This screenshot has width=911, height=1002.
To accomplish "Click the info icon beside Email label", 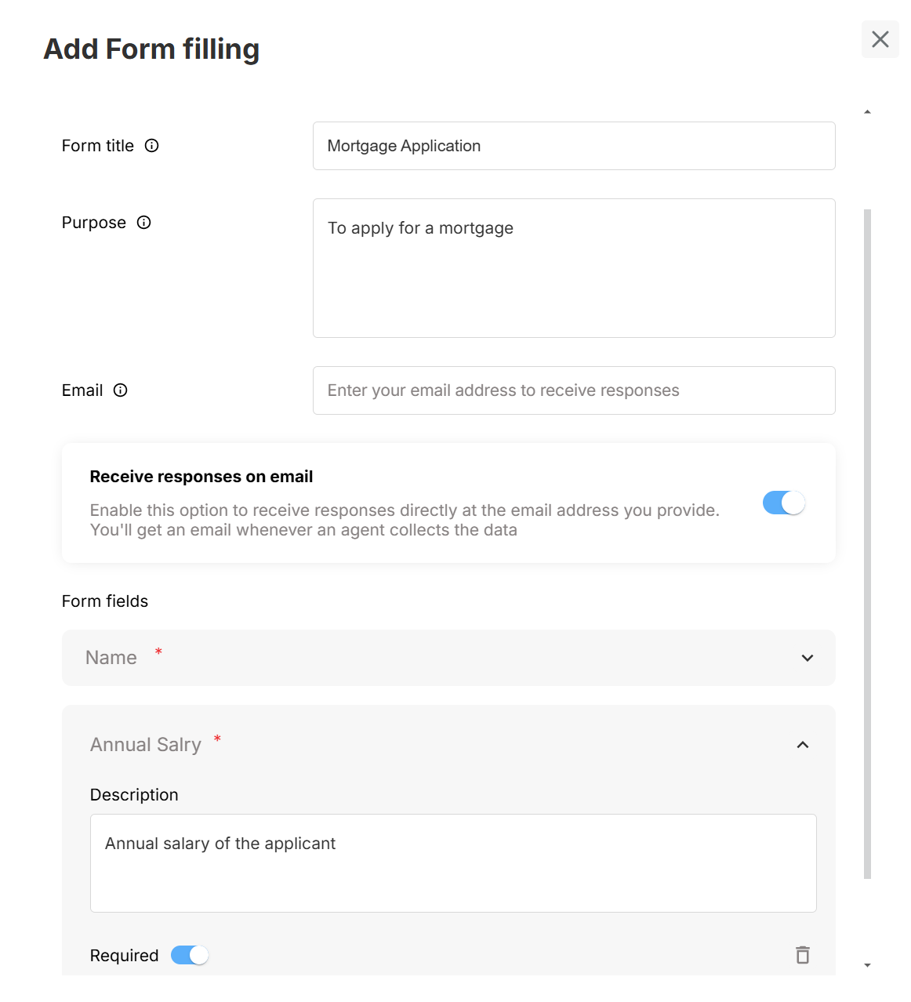I will 121,390.
